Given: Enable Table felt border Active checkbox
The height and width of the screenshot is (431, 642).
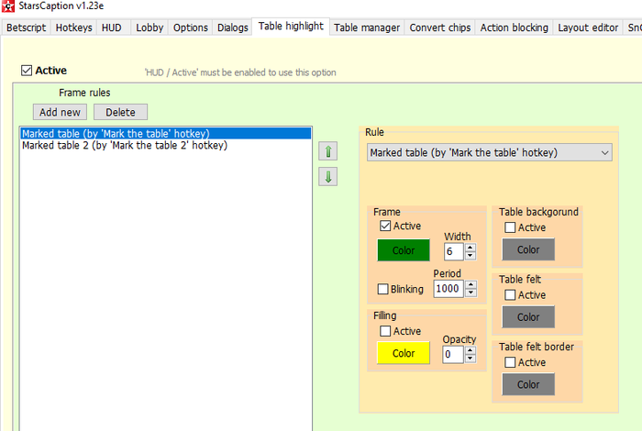Looking at the screenshot, I should pos(510,362).
